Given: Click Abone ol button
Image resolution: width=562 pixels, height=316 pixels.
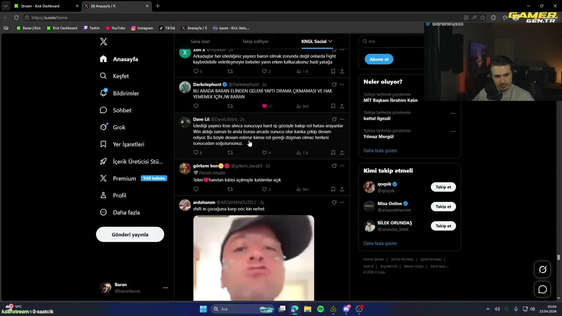Looking at the screenshot, I should click(x=379, y=59).
